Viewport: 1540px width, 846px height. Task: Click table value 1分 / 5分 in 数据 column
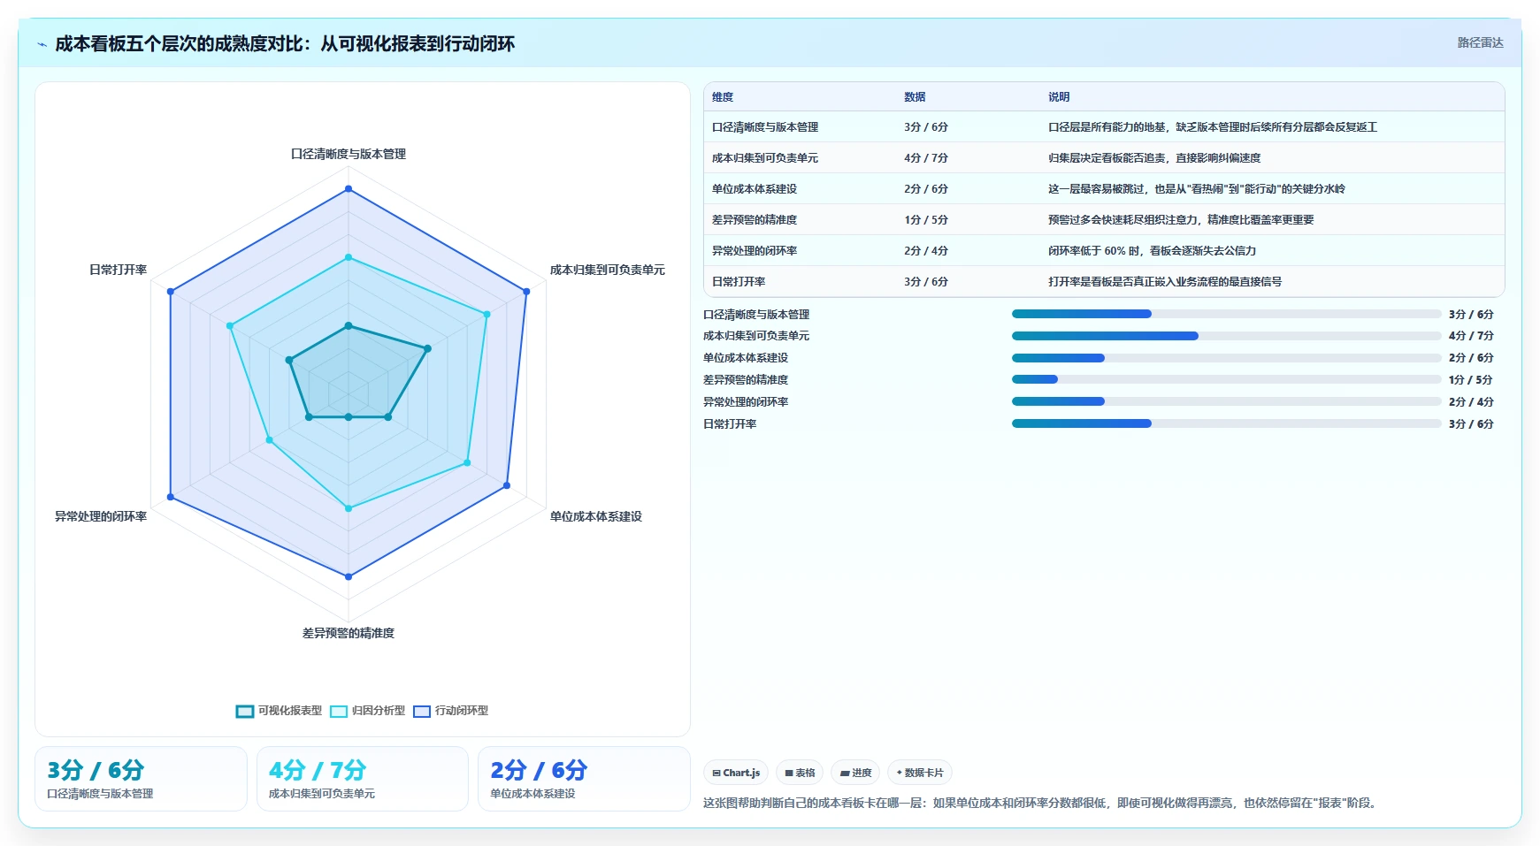(x=926, y=220)
